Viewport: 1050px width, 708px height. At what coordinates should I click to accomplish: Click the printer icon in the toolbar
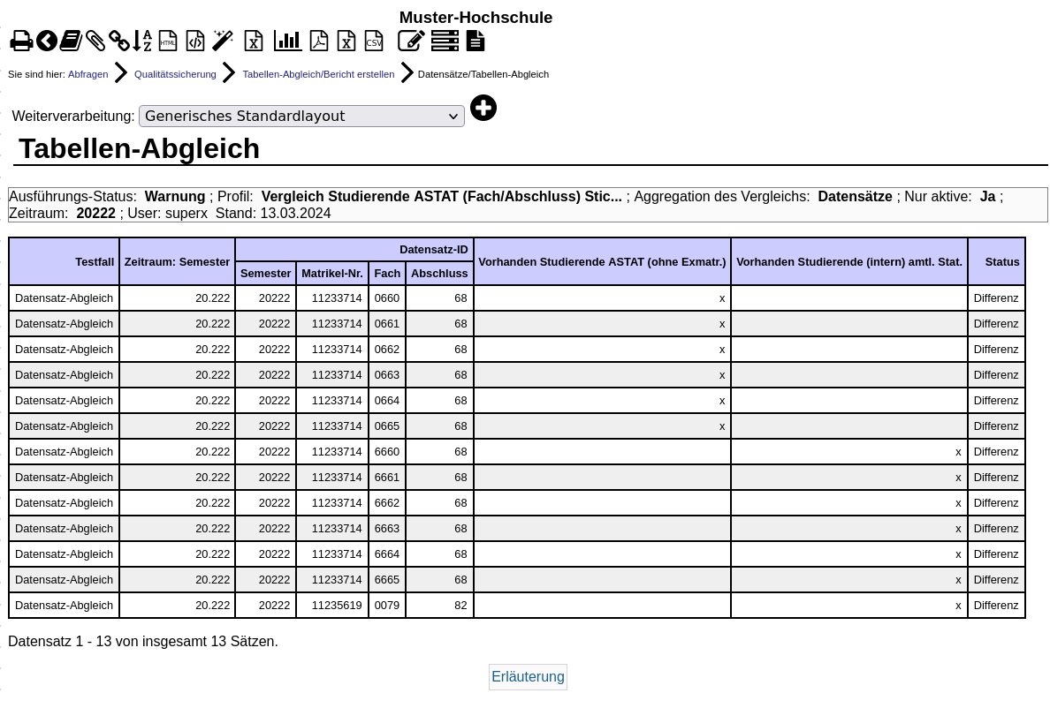tap(21, 41)
